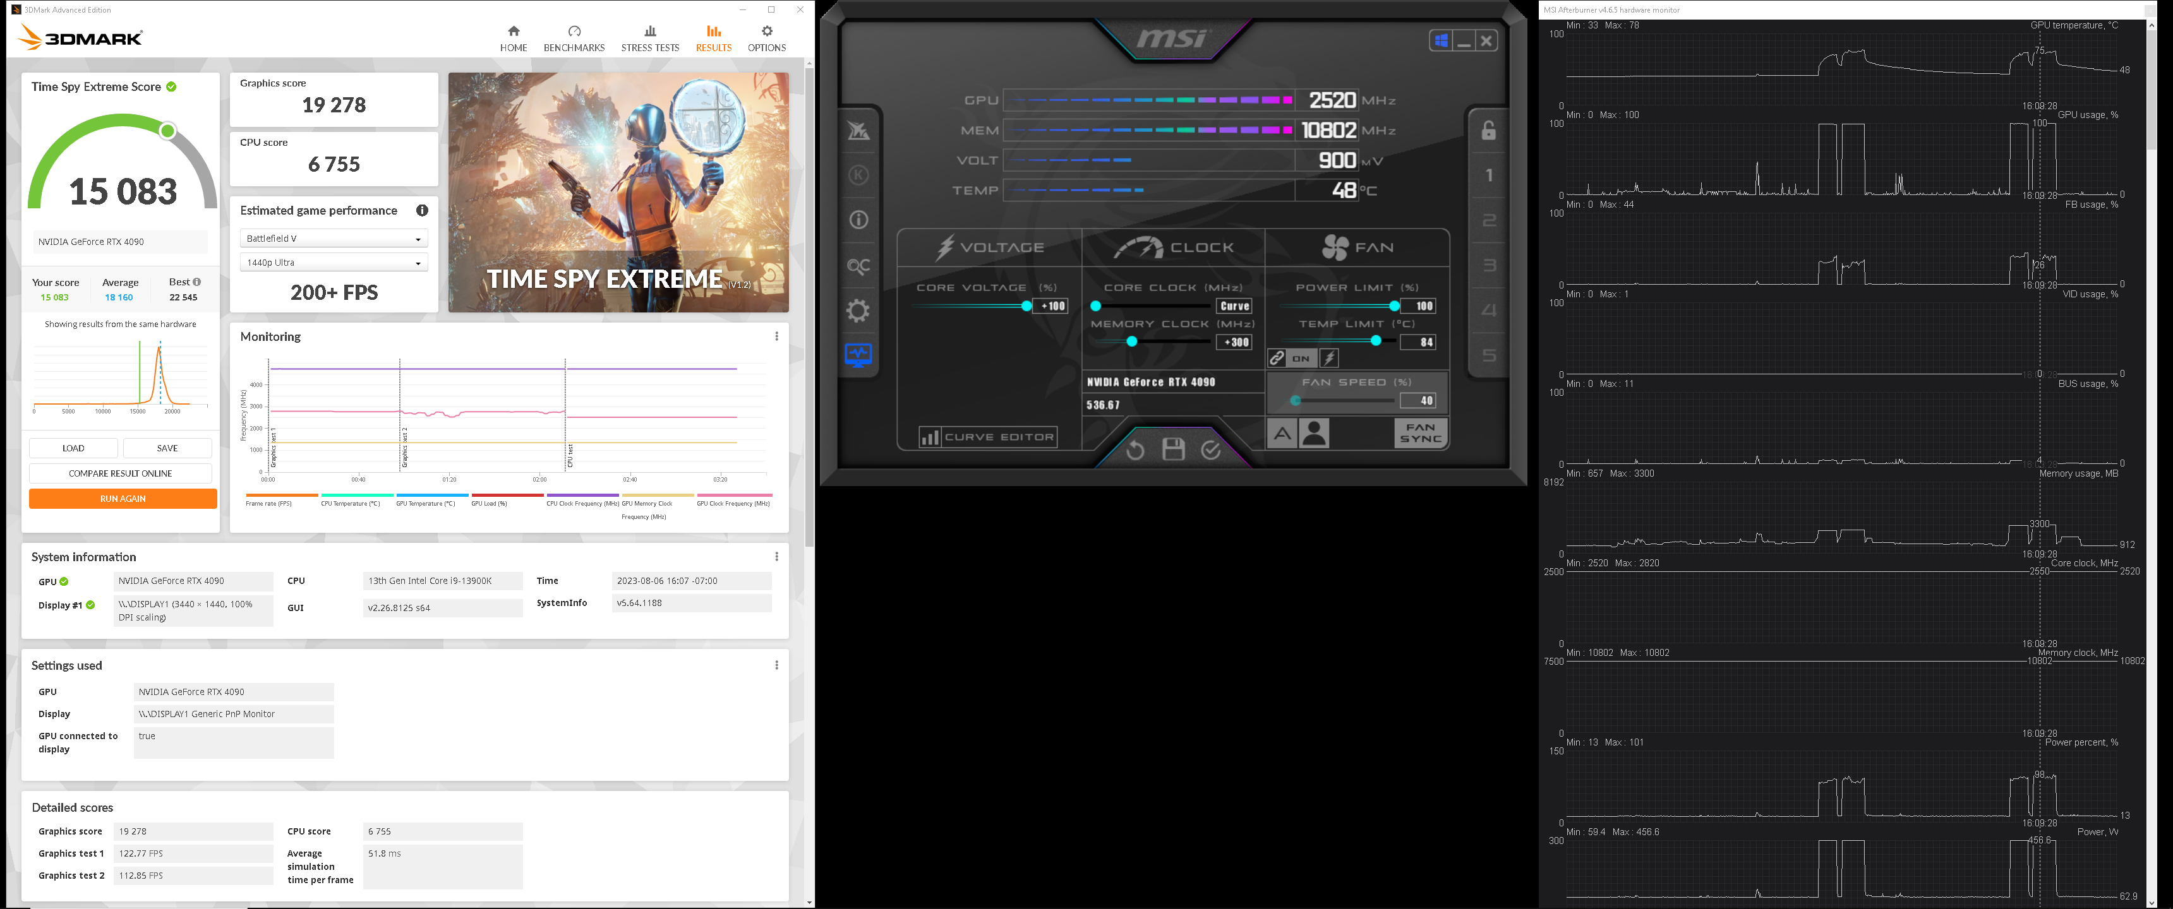Click the estimated game performance info icon
The height and width of the screenshot is (909, 2173).
click(422, 210)
